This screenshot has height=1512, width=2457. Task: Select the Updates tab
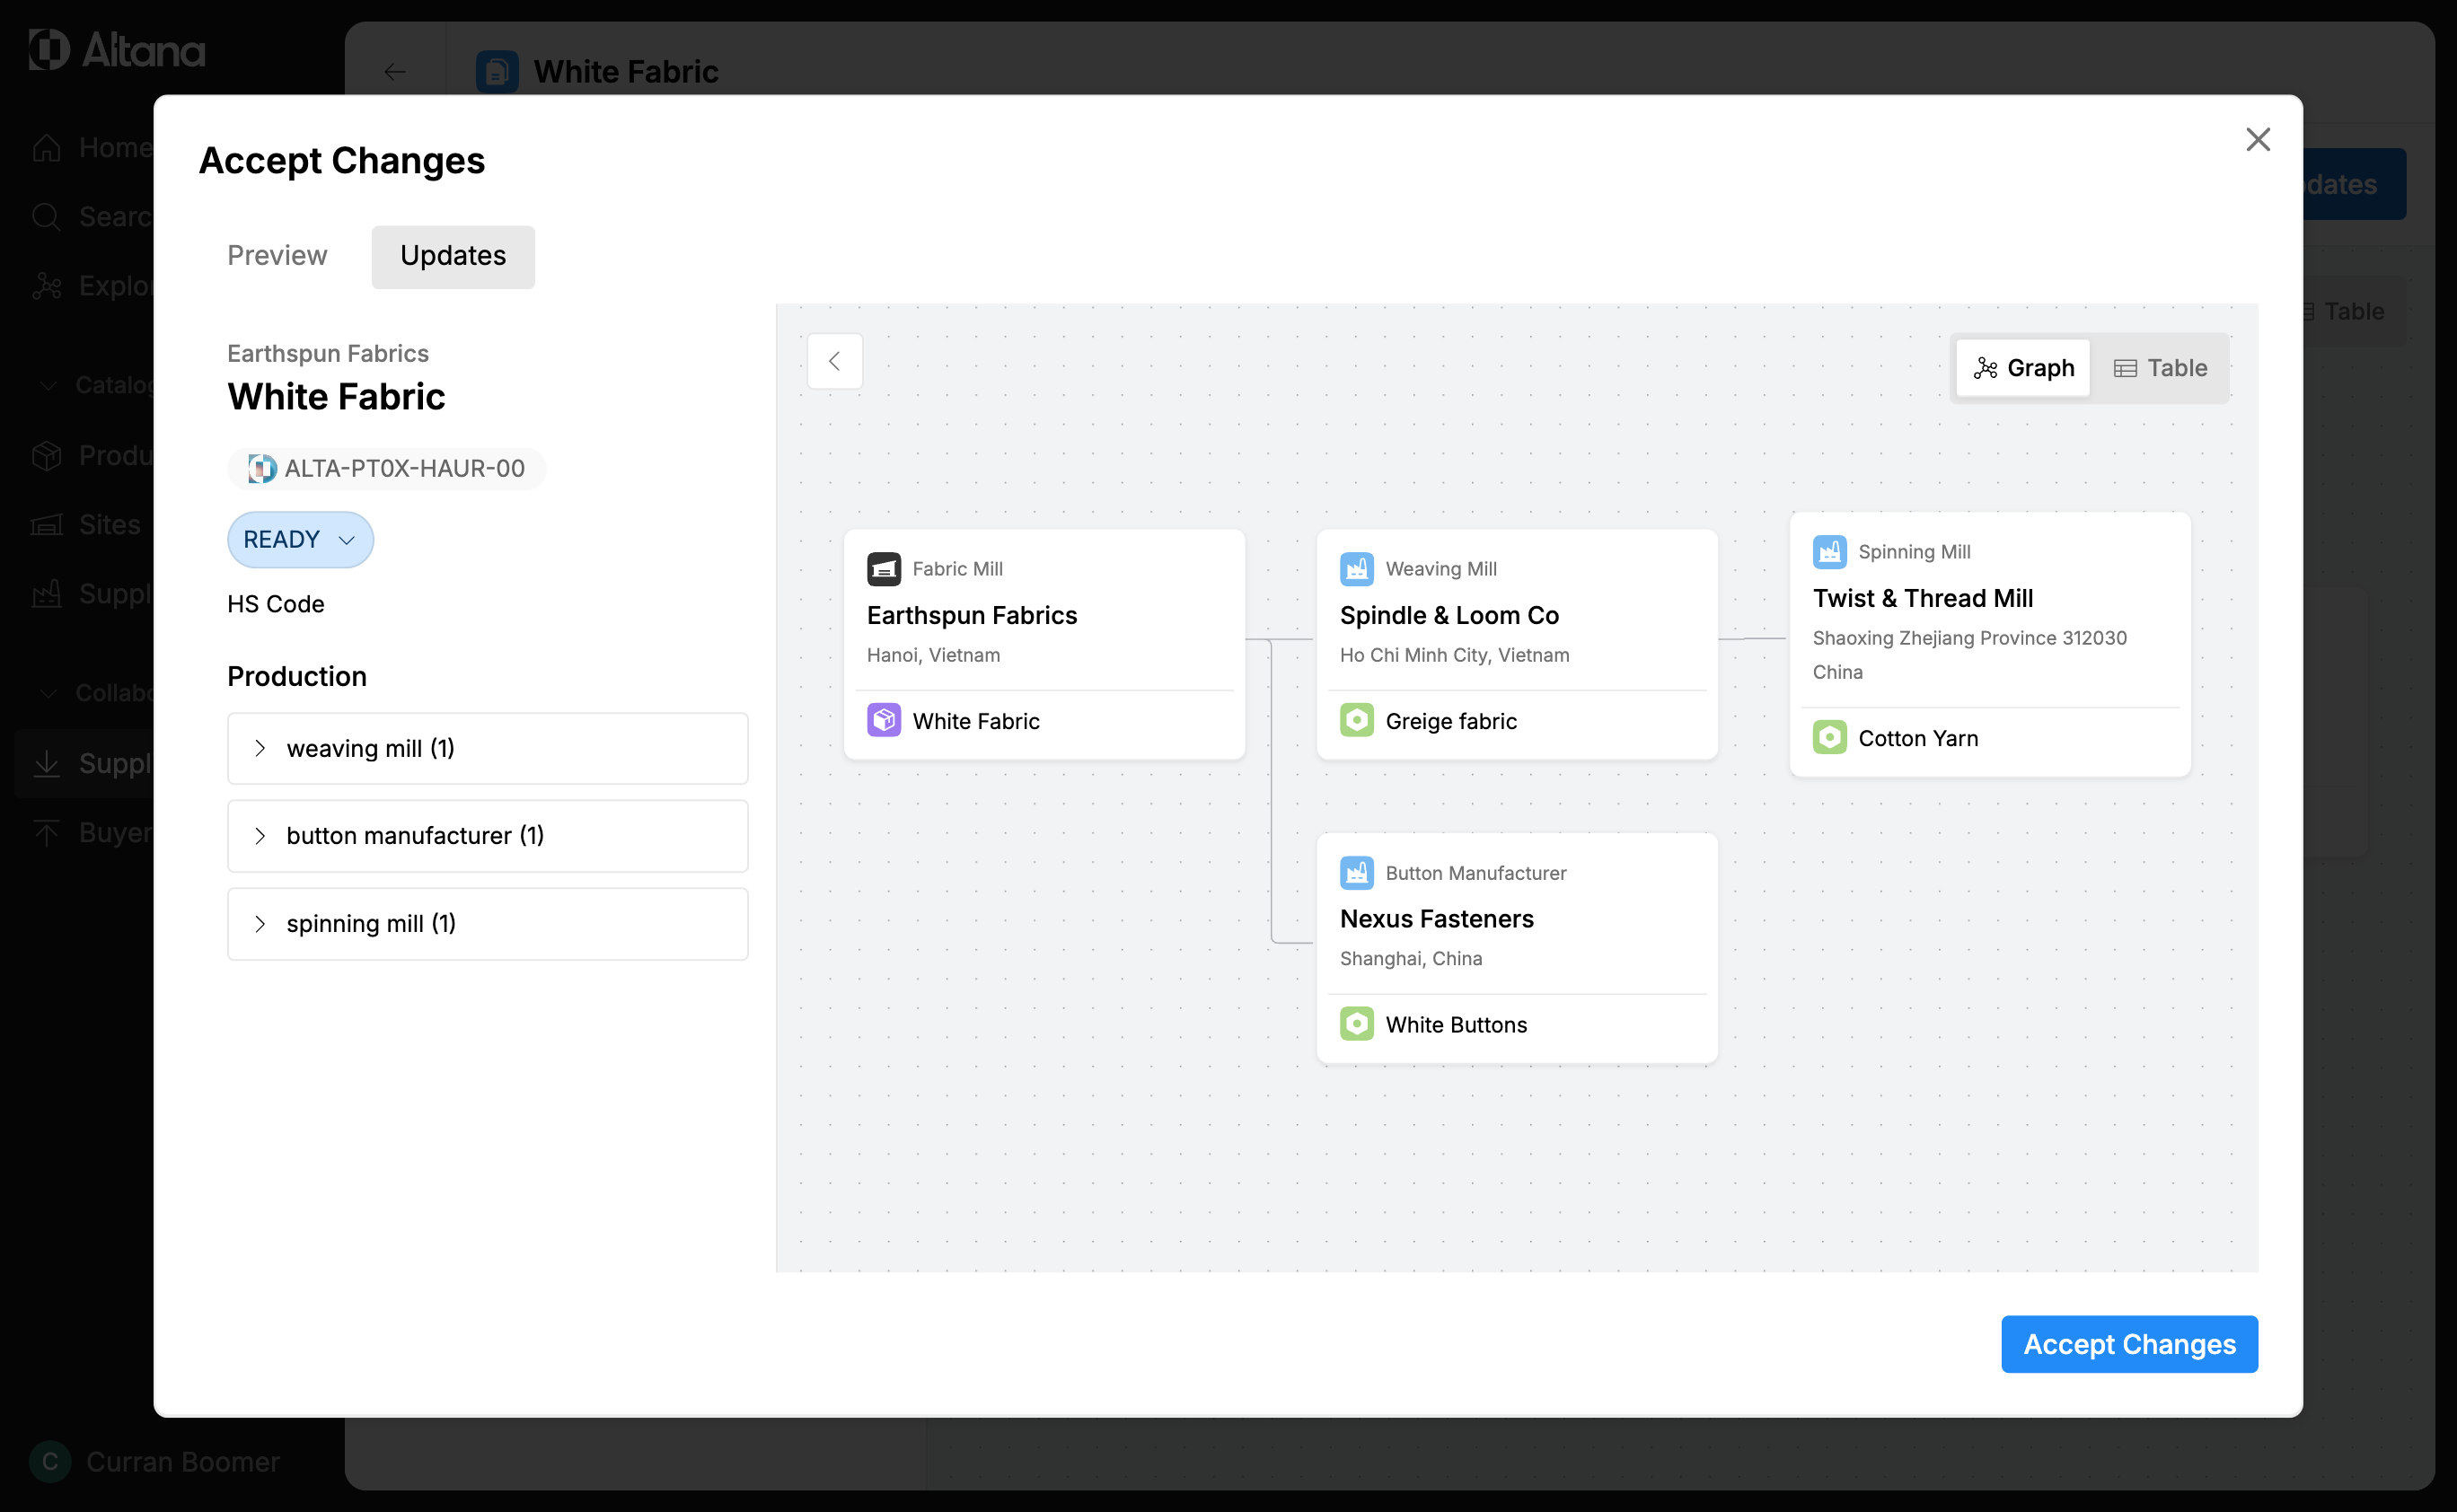tap(453, 256)
